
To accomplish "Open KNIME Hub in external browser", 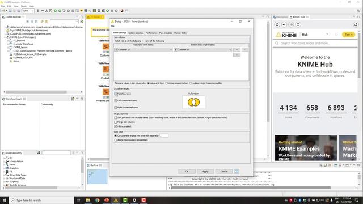I will point(356,24).
